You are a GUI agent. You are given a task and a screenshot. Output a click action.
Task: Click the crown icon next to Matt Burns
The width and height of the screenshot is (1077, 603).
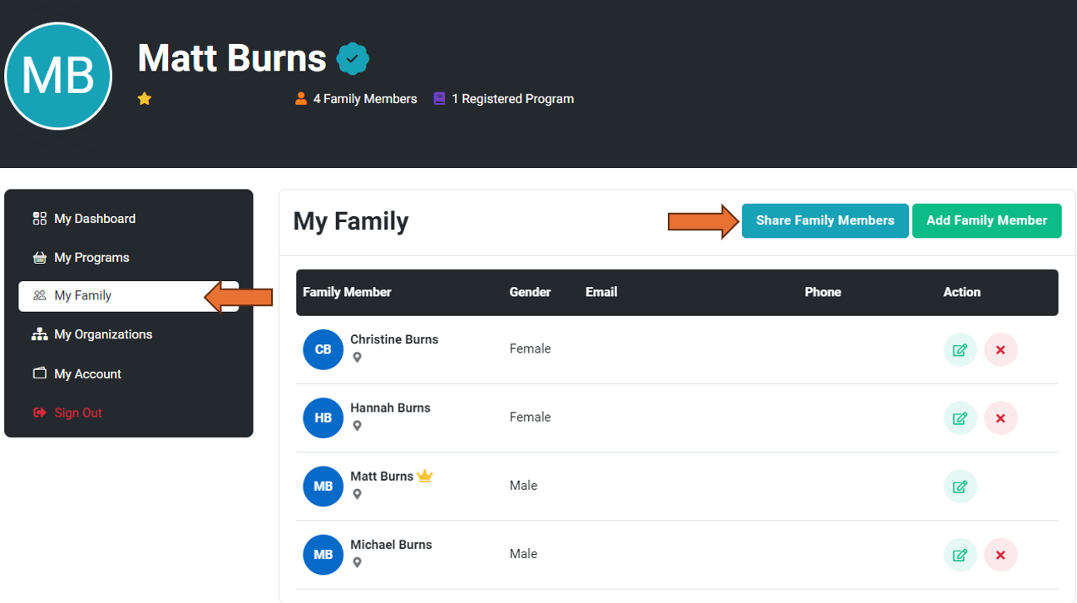pyautogui.click(x=425, y=476)
